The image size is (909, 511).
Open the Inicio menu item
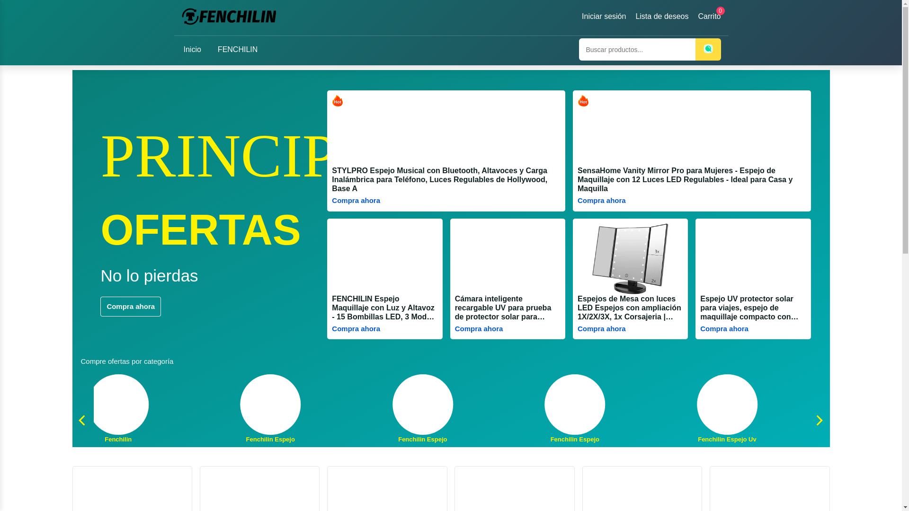[x=192, y=50]
